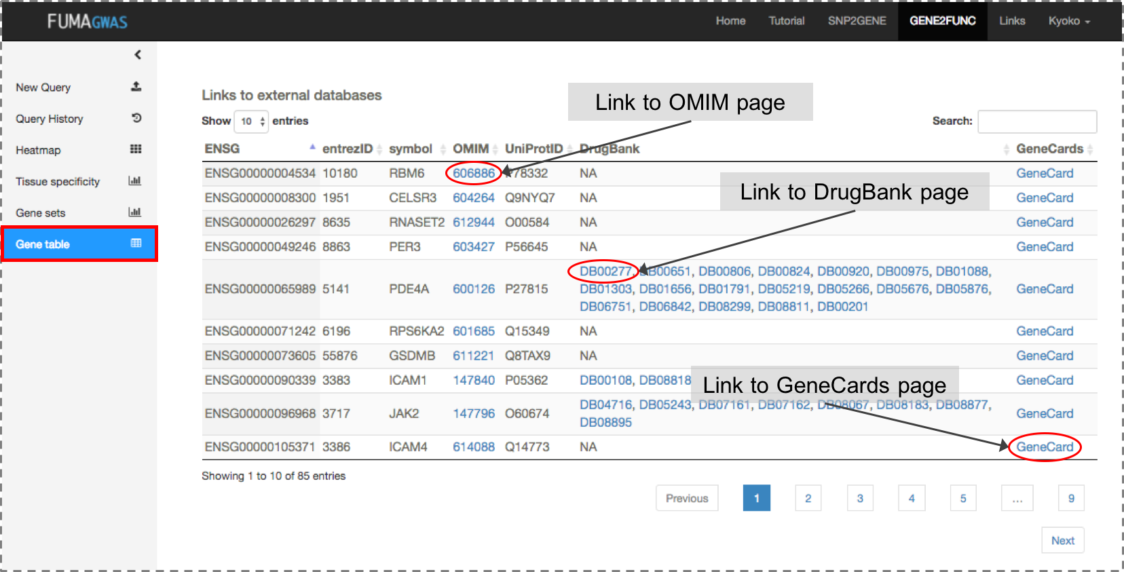Click the Gene sets bar chart icon
This screenshot has width=1124, height=572.
(135, 212)
